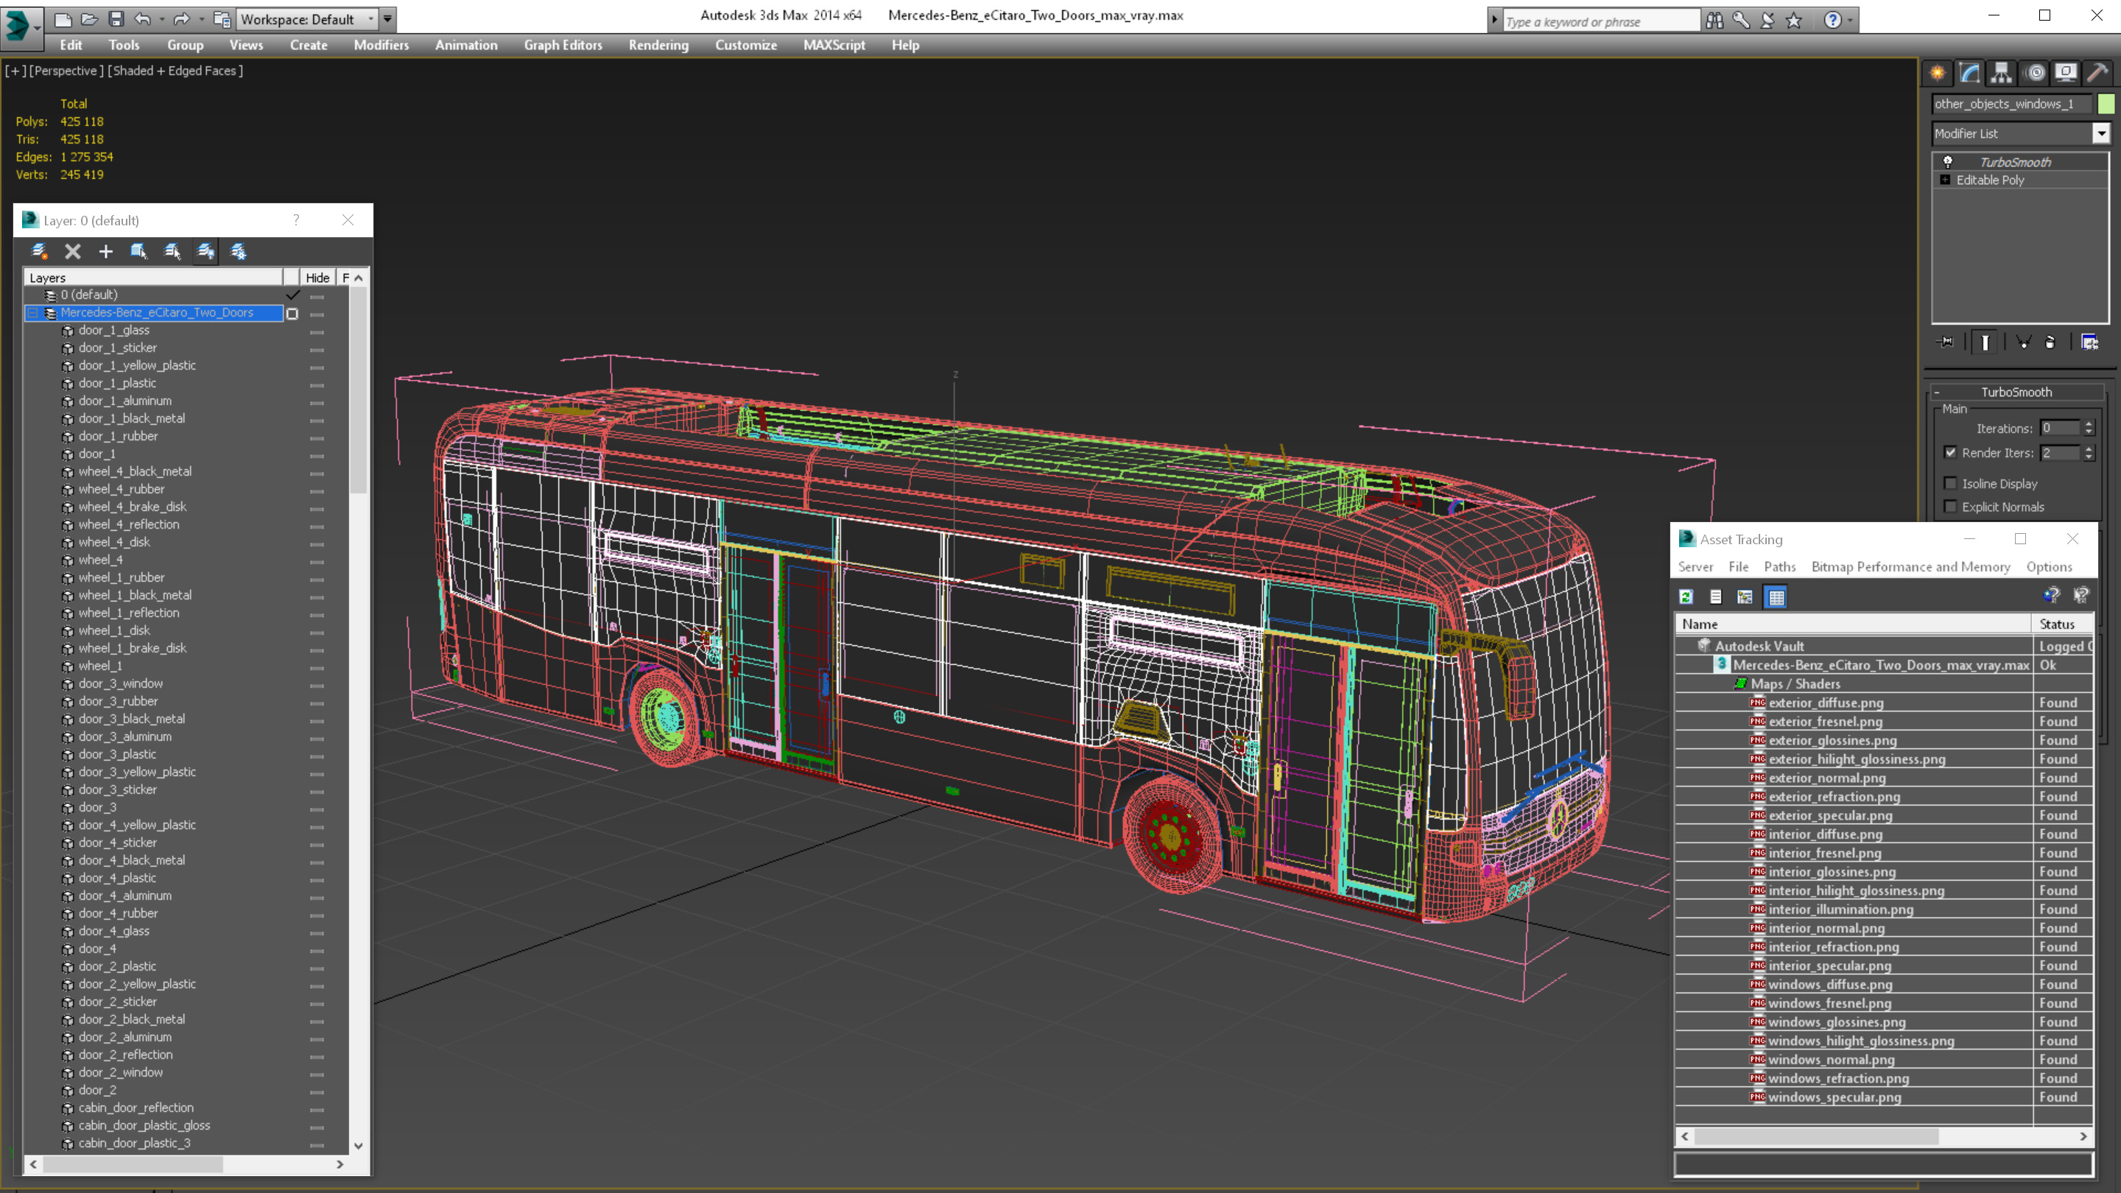2121x1193 pixels.
Task: Click the Hide column header
Action: point(317,278)
